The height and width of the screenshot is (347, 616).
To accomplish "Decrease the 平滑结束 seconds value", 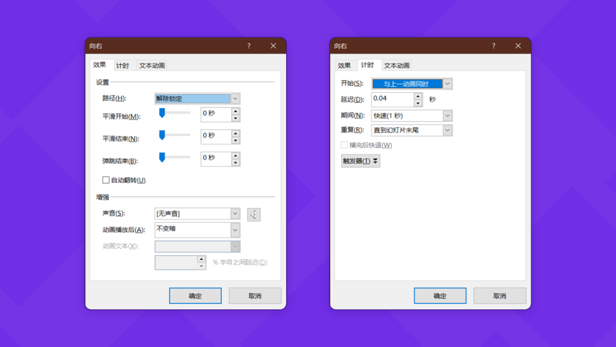I will pos(236,140).
